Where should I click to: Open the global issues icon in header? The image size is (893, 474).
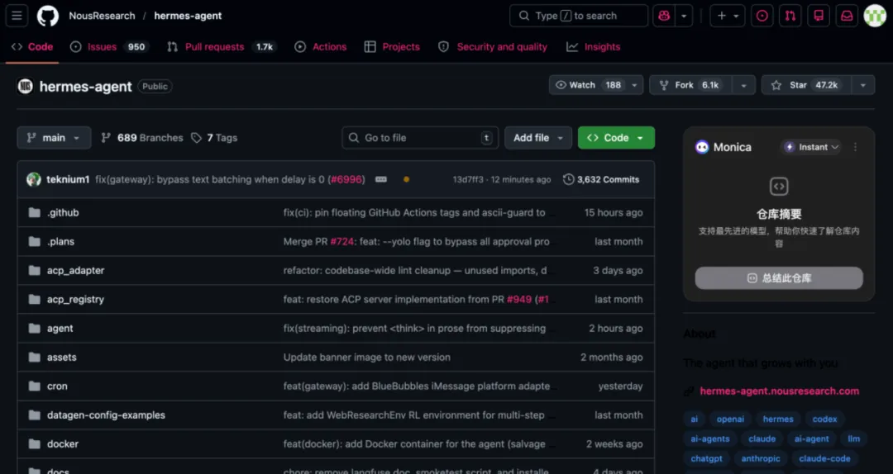pyautogui.click(x=762, y=16)
